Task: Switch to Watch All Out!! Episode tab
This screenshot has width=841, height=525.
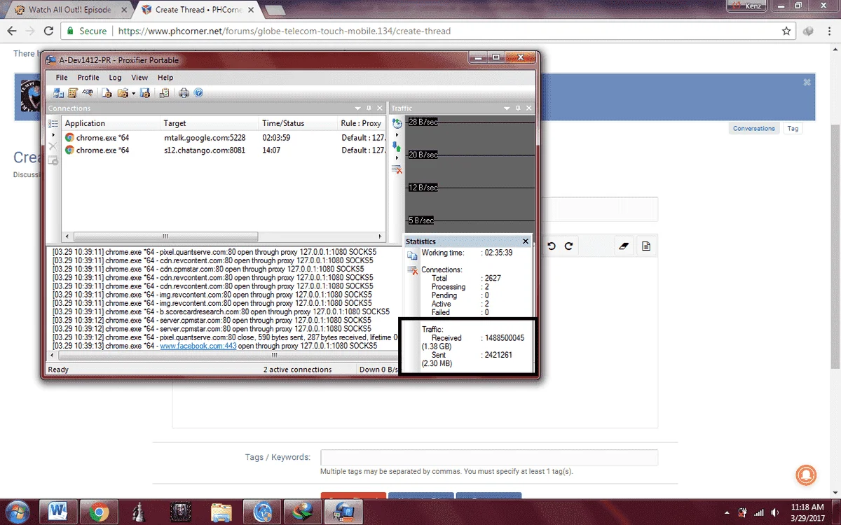Action: (x=69, y=10)
